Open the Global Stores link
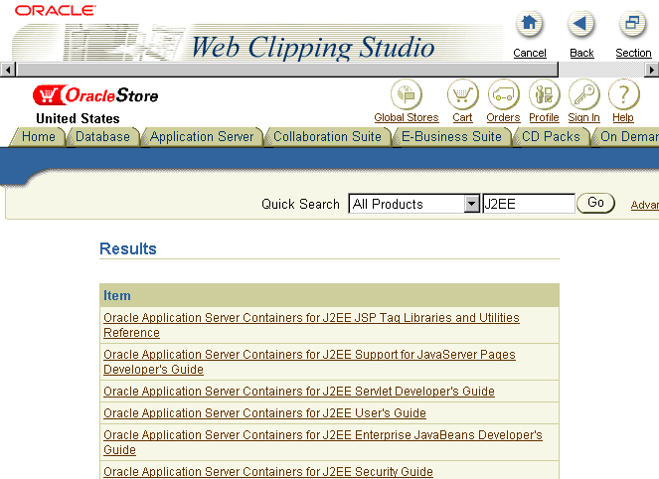Screen dimensions: 659x479 407,117
